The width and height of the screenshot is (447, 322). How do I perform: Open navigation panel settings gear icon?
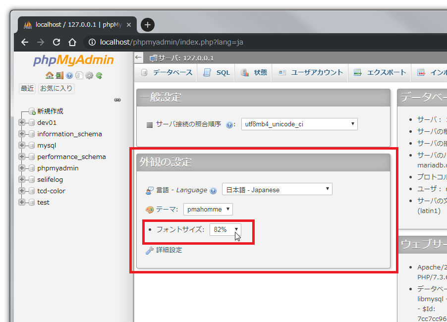pyautogui.click(x=89, y=76)
